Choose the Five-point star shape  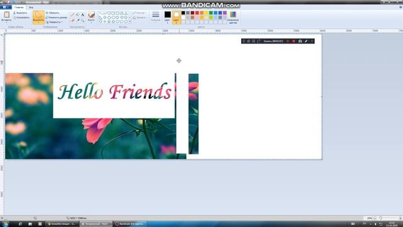coord(109,21)
